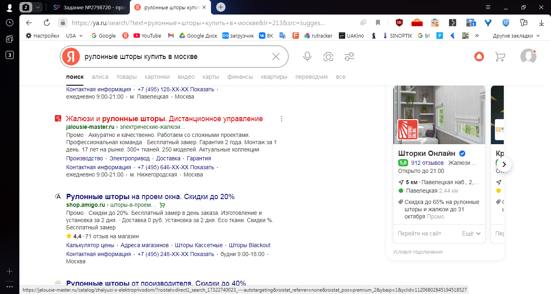Open the red 10962 counter extension

[x=417, y=23]
